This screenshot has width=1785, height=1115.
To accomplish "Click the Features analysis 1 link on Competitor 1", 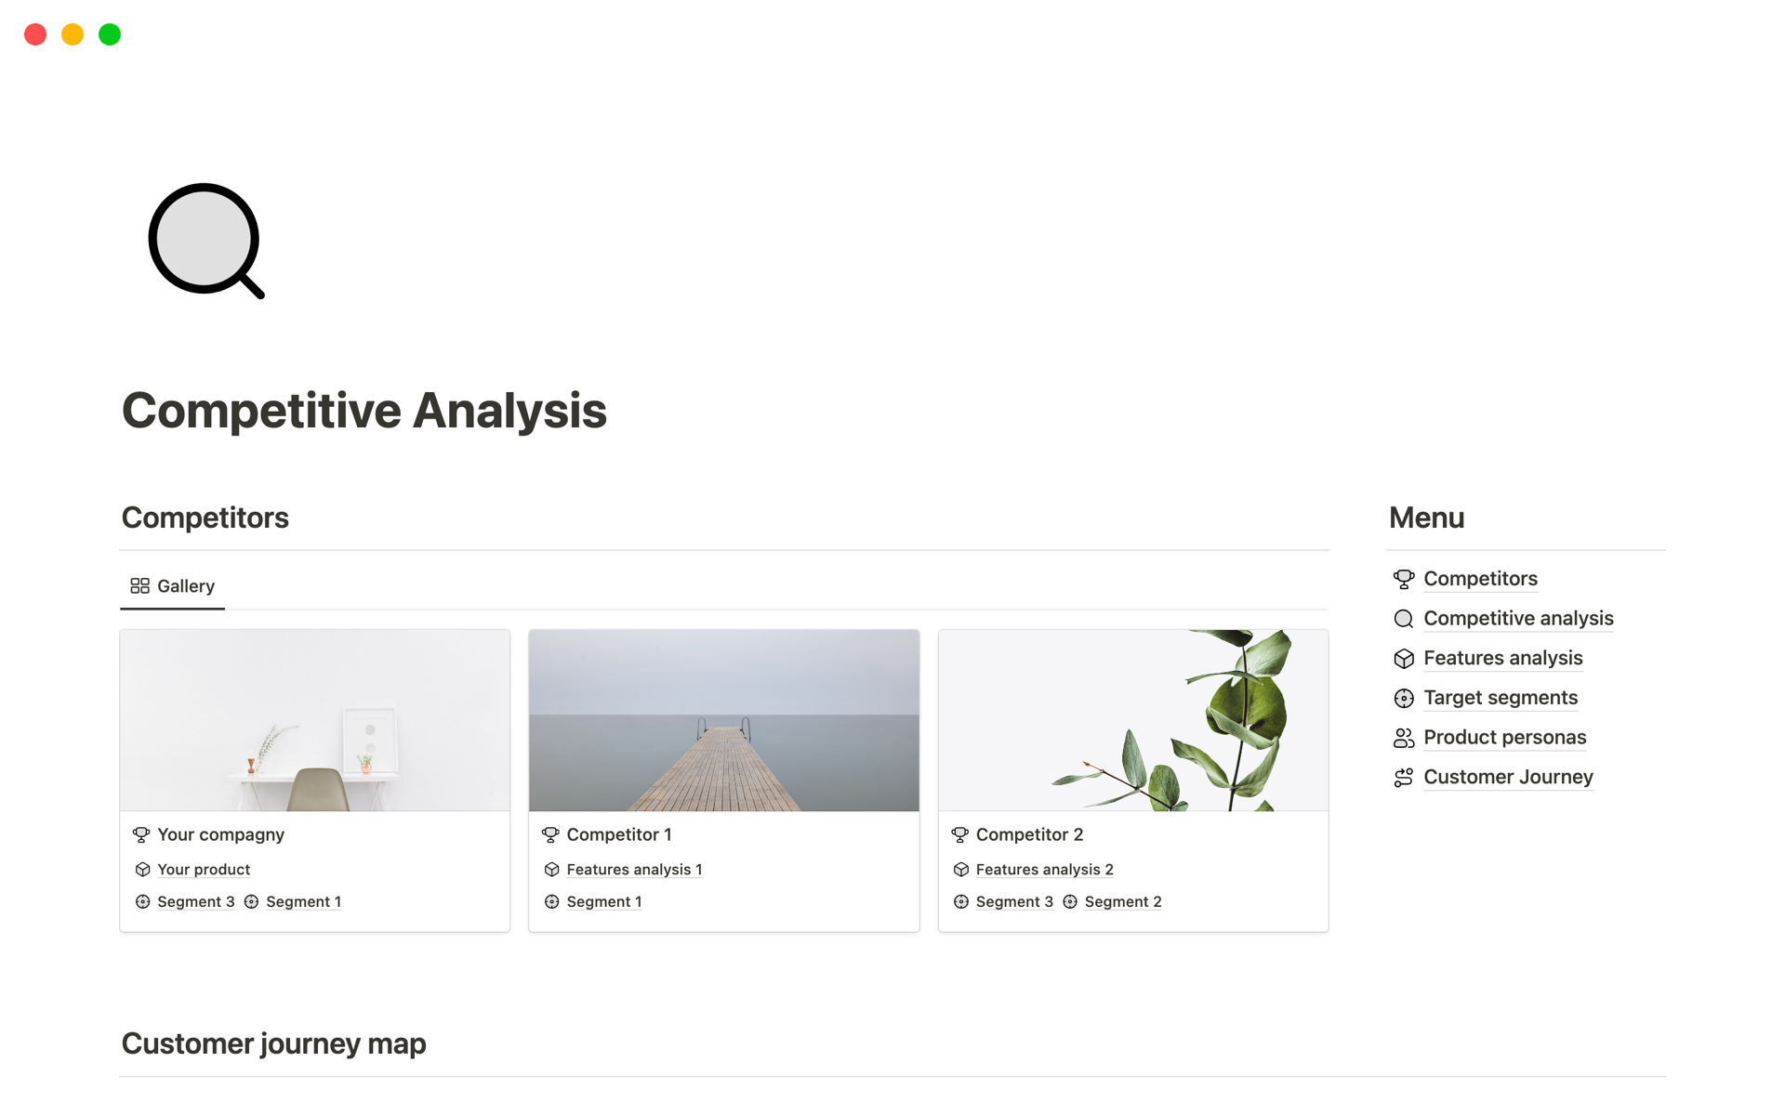I will [632, 869].
